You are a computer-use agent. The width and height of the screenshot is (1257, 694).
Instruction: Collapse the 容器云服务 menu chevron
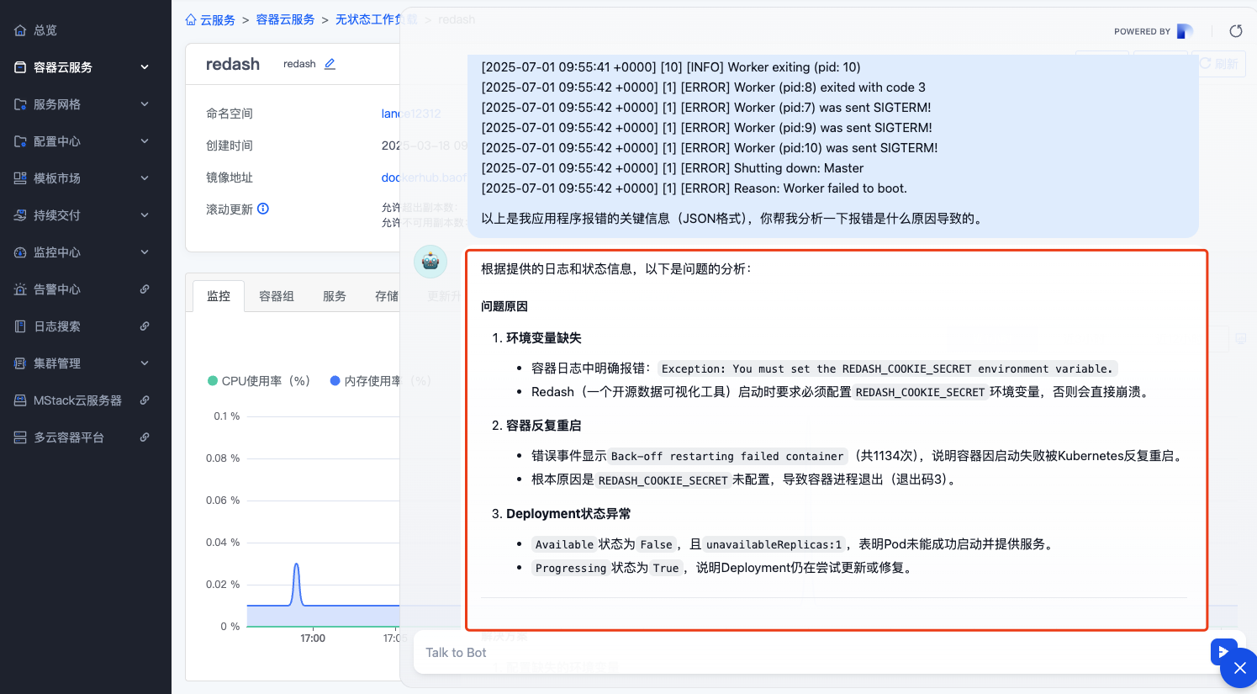coord(145,67)
